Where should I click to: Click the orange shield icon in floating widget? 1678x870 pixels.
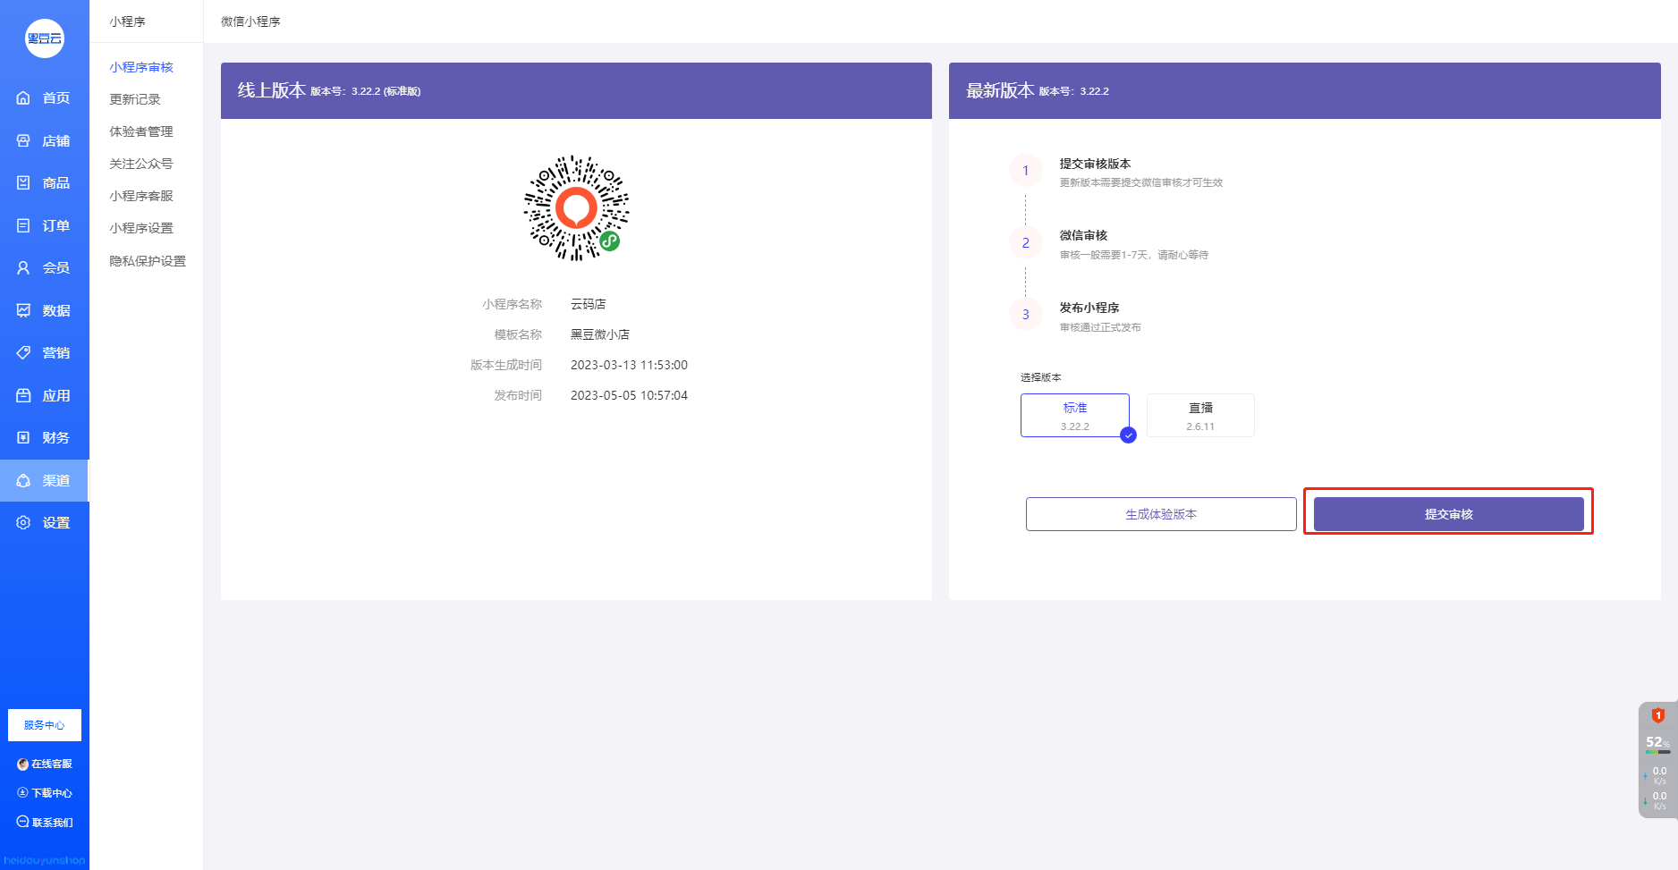click(x=1657, y=715)
